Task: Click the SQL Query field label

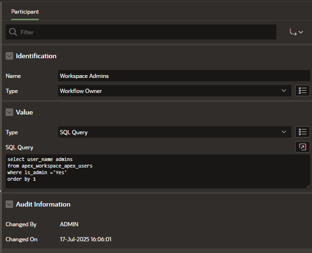Action: coord(19,147)
